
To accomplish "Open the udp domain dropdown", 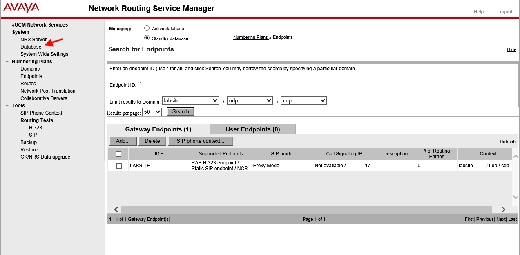I will [250, 100].
